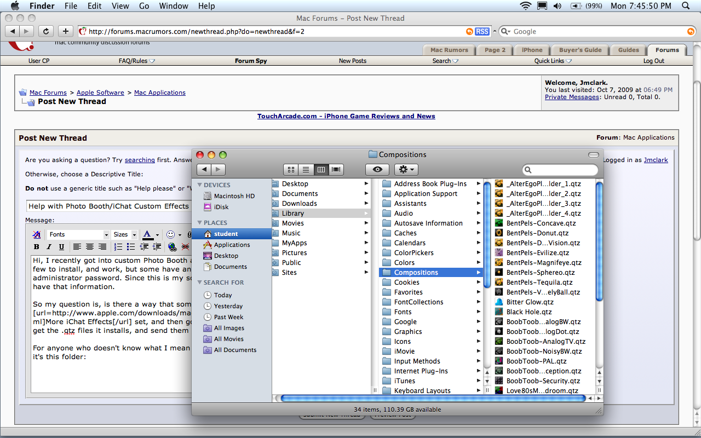
Task: Click the Apple Software breadcrumb link
Action: pos(100,93)
